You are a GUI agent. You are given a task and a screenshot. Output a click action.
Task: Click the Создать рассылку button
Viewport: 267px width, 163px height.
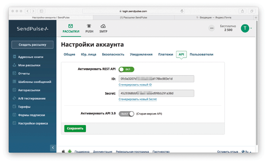click(x=32, y=45)
